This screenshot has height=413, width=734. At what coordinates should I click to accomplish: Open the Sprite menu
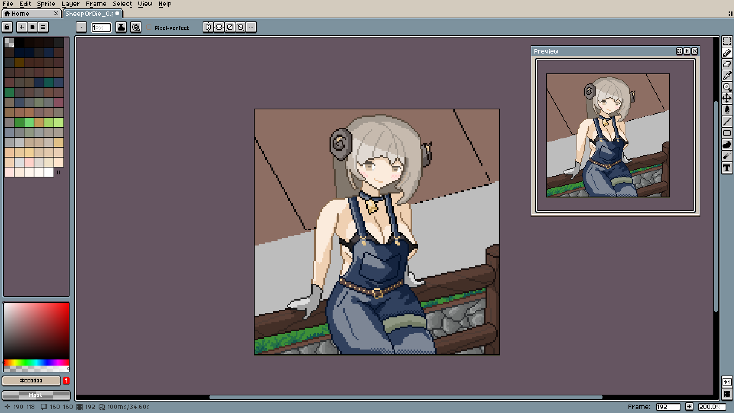point(46,4)
